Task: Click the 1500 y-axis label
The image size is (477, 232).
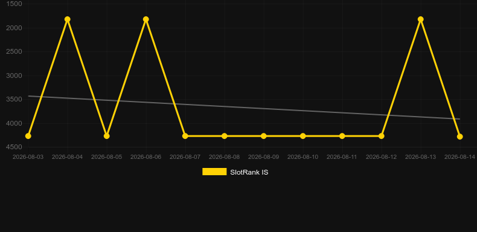Action: click(x=14, y=4)
